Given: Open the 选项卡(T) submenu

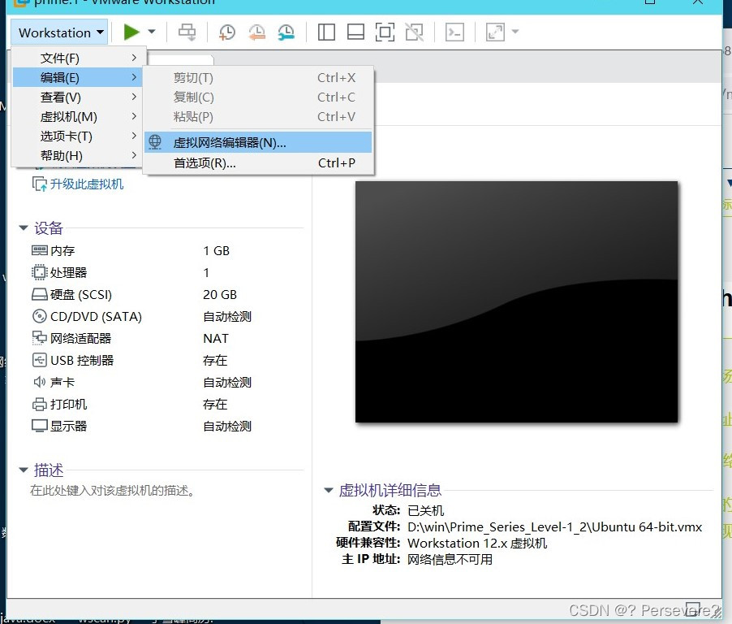Looking at the screenshot, I should [79, 136].
